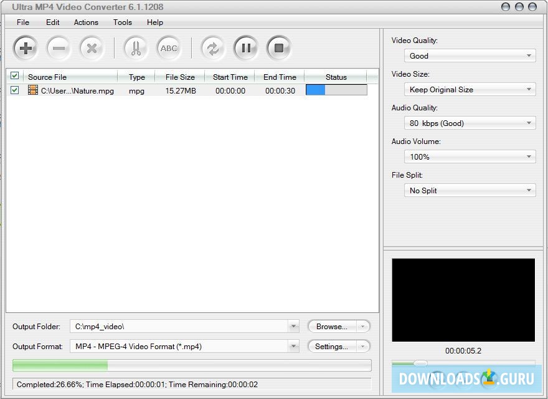Open the File Split dropdown

470,190
